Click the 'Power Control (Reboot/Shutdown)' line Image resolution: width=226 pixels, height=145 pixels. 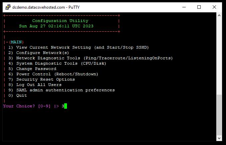(x=53, y=74)
